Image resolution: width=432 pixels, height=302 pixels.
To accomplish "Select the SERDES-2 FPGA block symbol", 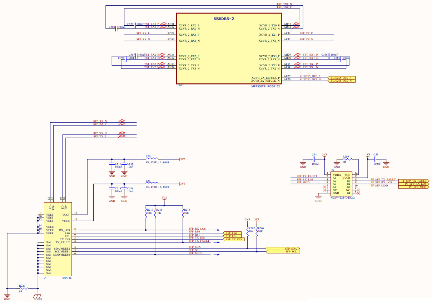I will tap(229, 48).
